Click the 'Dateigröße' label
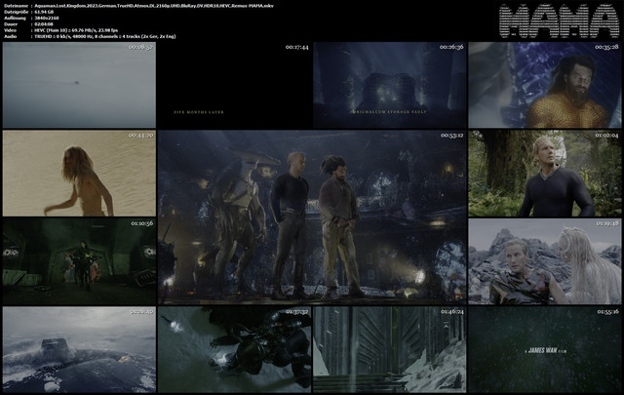Image resolution: width=624 pixels, height=395 pixels. point(16,12)
